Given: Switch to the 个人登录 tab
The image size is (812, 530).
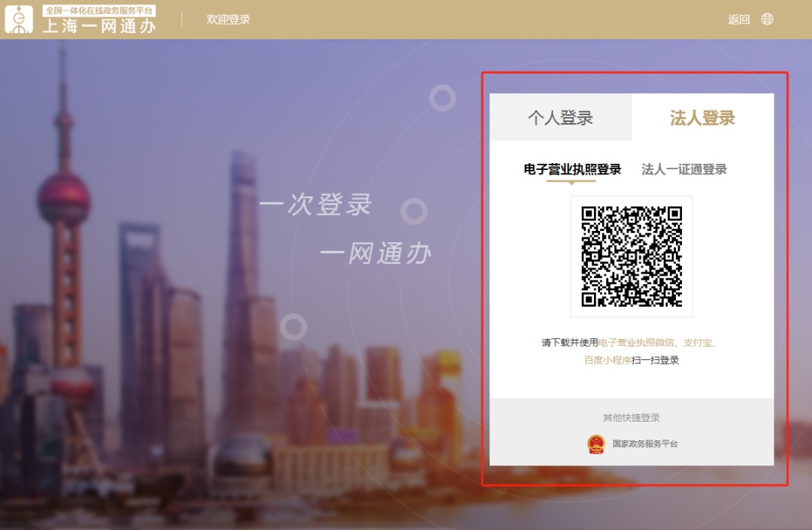Looking at the screenshot, I should (x=560, y=118).
